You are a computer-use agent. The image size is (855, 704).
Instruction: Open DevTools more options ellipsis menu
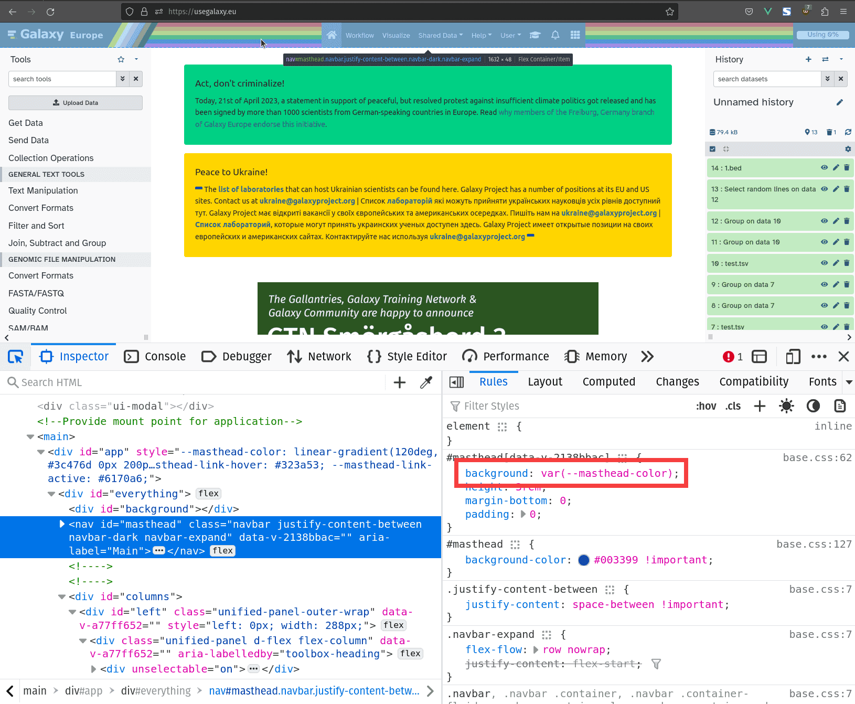coord(819,357)
